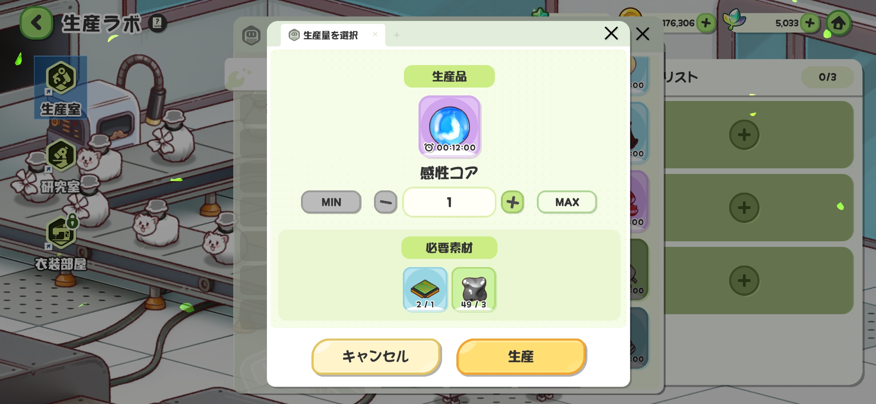Open a new tab with the plus
The image size is (876, 404).
(396, 35)
